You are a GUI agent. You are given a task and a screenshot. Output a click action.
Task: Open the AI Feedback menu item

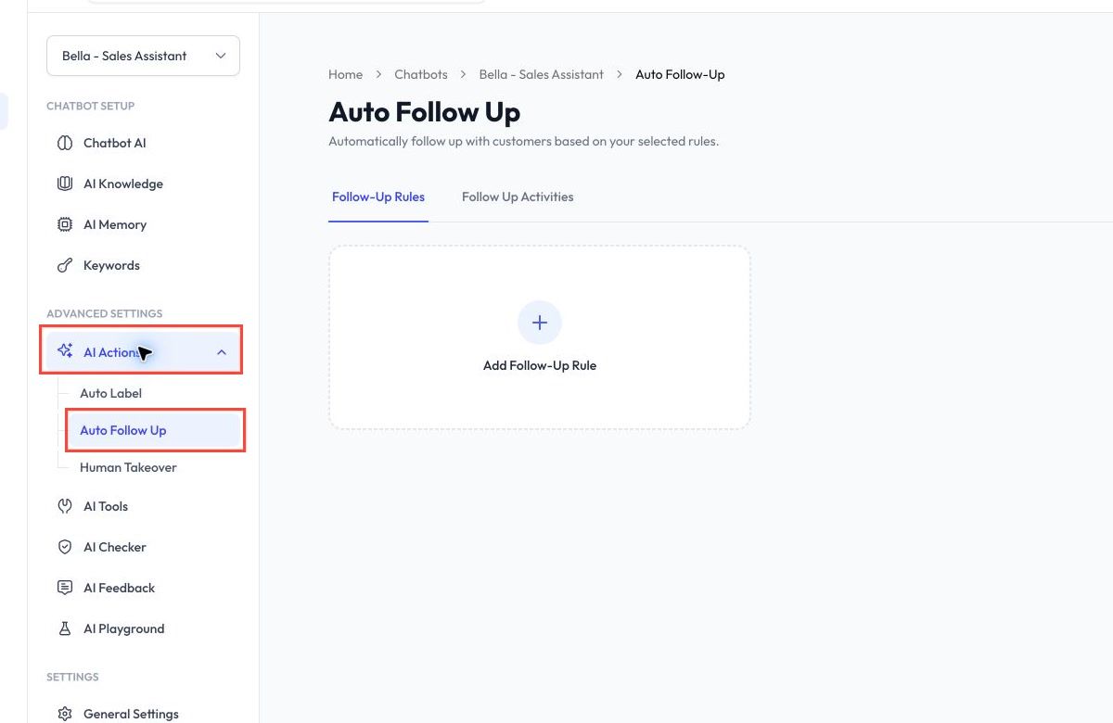(143, 588)
